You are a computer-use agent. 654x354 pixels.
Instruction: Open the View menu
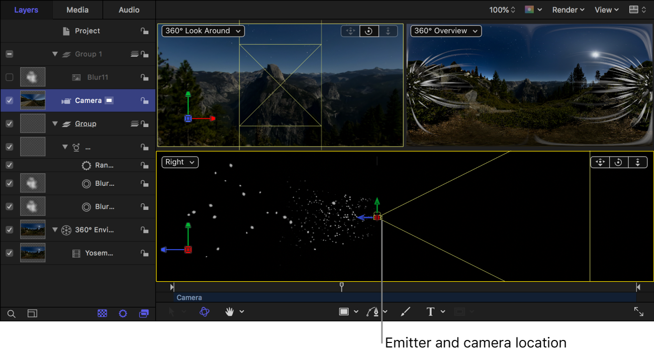(x=606, y=9)
